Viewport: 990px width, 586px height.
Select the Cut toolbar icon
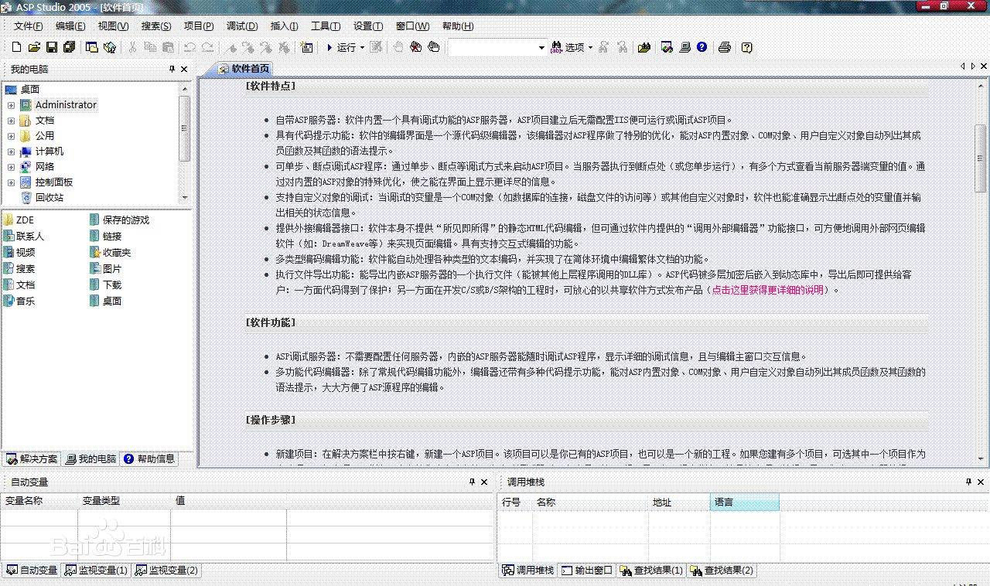[x=131, y=47]
